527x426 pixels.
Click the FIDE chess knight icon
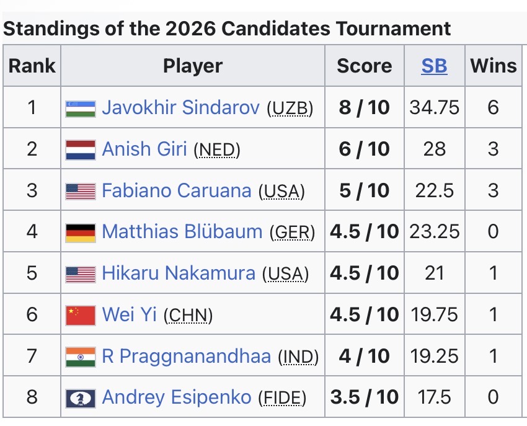point(81,397)
